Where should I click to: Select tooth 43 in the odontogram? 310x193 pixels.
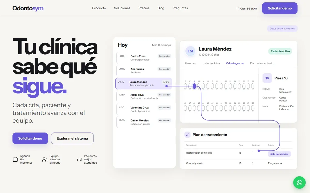point(208,108)
